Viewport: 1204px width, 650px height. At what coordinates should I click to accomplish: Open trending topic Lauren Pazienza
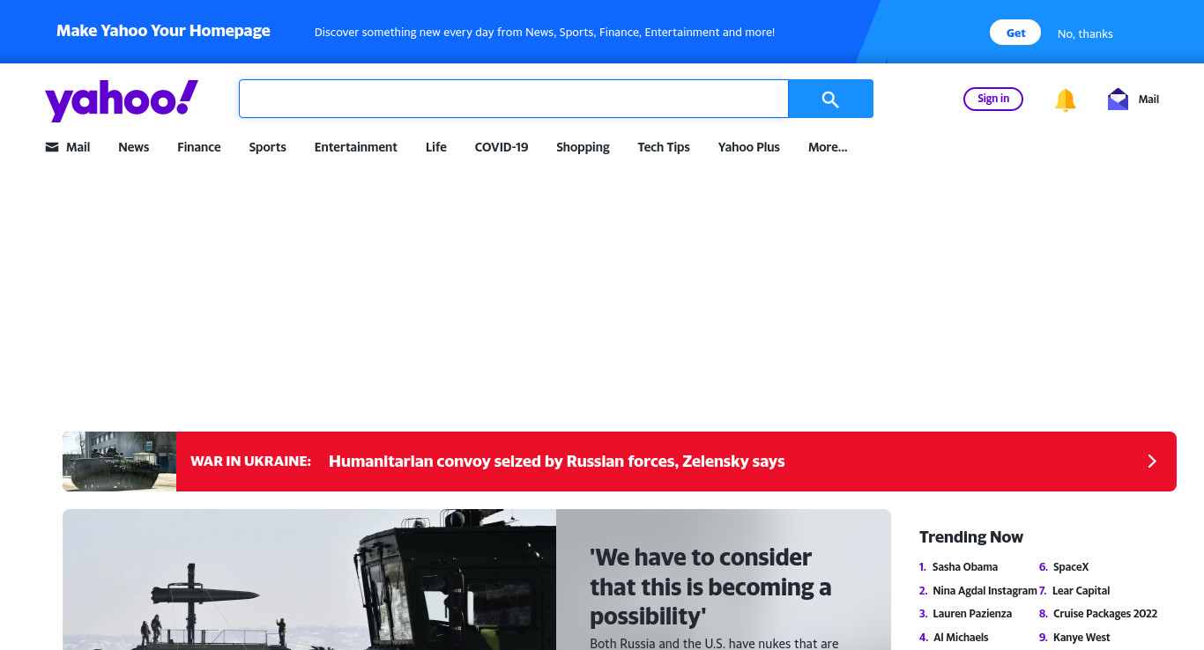pyautogui.click(x=972, y=614)
